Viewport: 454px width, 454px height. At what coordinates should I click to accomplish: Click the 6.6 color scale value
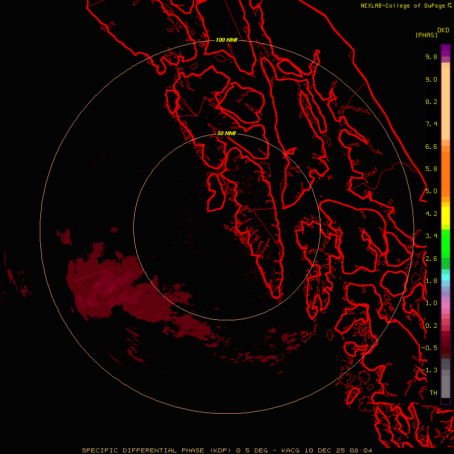click(x=431, y=146)
